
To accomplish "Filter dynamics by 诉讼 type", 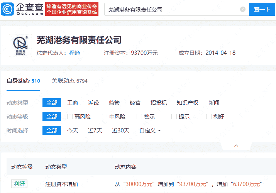I will pos(93,103).
